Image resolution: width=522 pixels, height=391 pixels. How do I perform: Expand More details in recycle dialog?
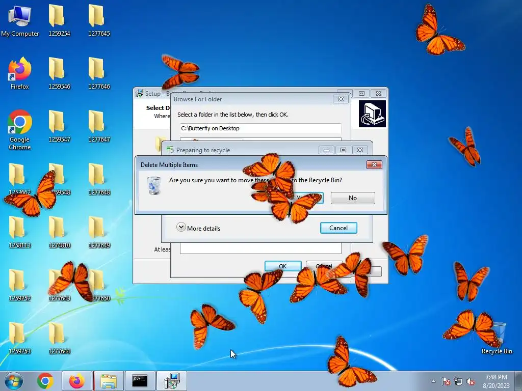[x=198, y=228]
